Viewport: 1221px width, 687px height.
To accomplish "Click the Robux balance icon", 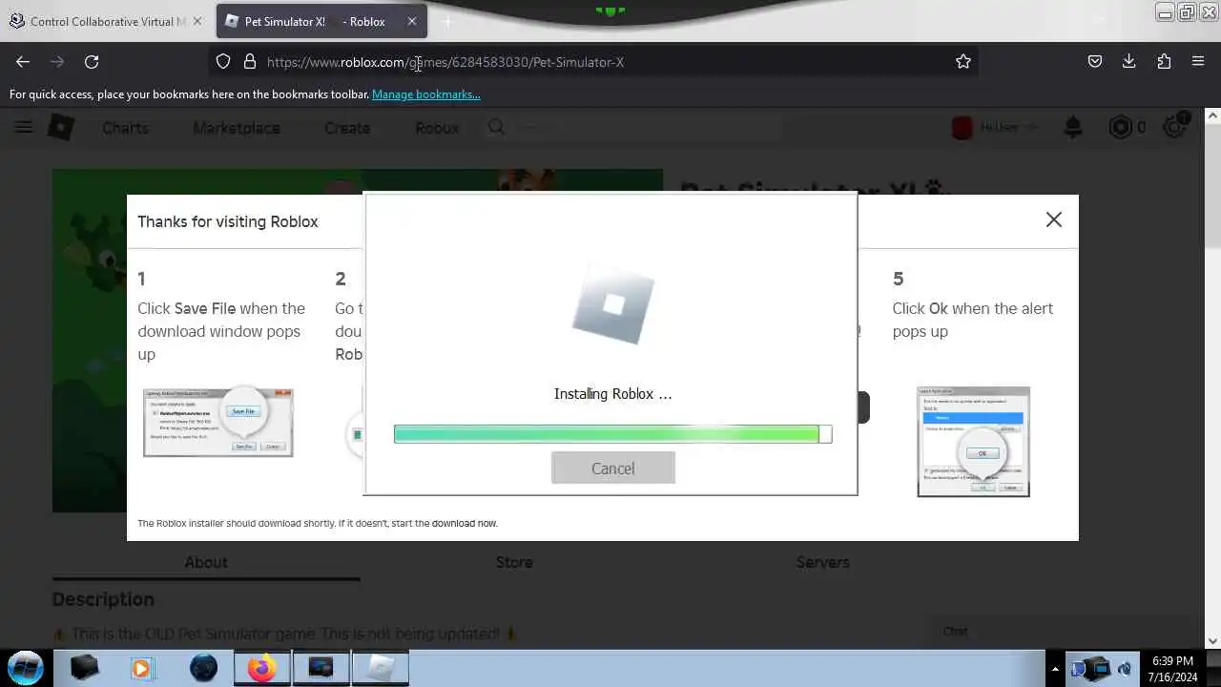I will pos(1121,128).
